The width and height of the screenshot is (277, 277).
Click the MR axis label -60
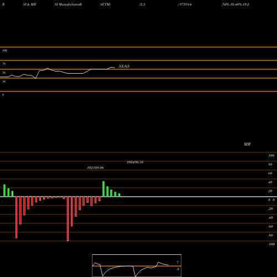[x=270, y=227]
